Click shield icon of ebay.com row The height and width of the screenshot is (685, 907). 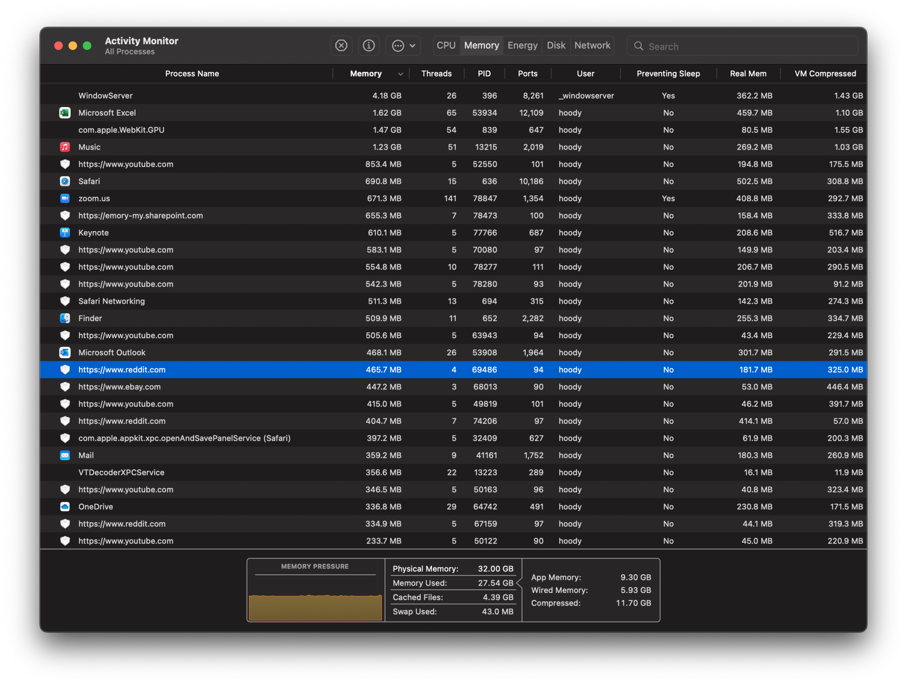pyautogui.click(x=65, y=387)
